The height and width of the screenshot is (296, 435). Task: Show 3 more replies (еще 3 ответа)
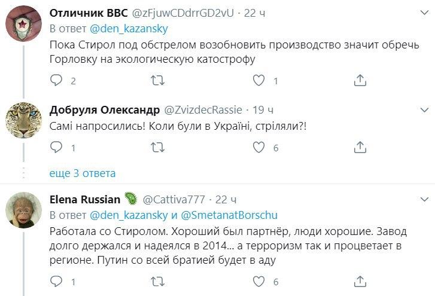(83, 173)
